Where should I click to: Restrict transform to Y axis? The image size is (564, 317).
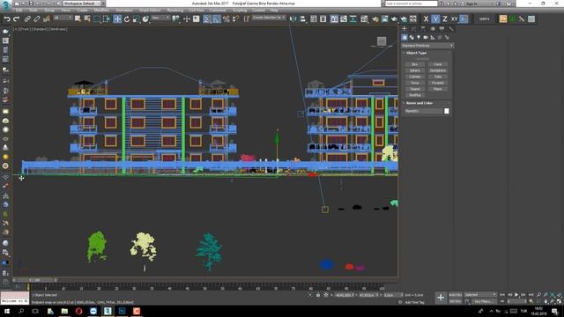tap(435, 18)
